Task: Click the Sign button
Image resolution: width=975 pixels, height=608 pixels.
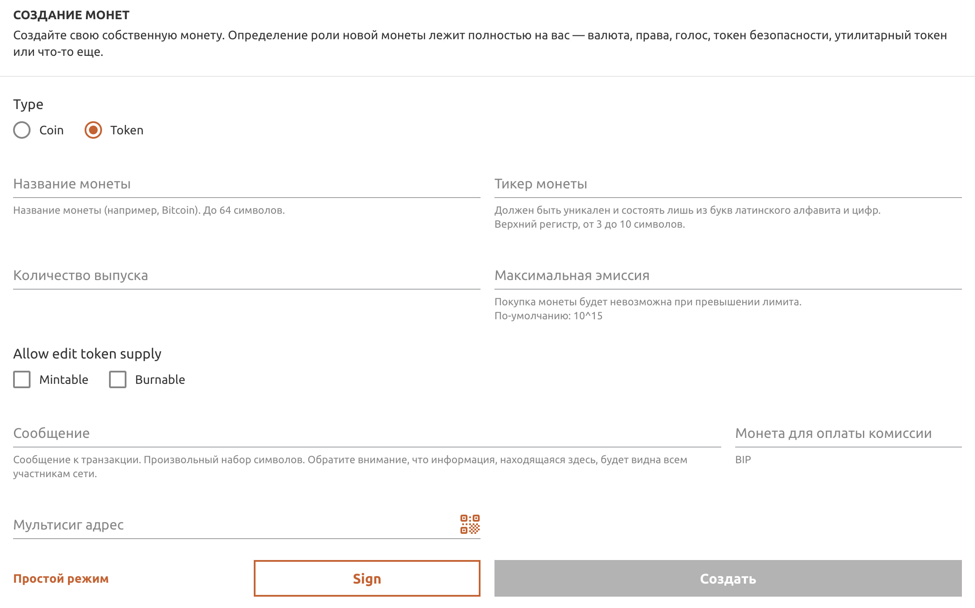Action: (367, 578)
